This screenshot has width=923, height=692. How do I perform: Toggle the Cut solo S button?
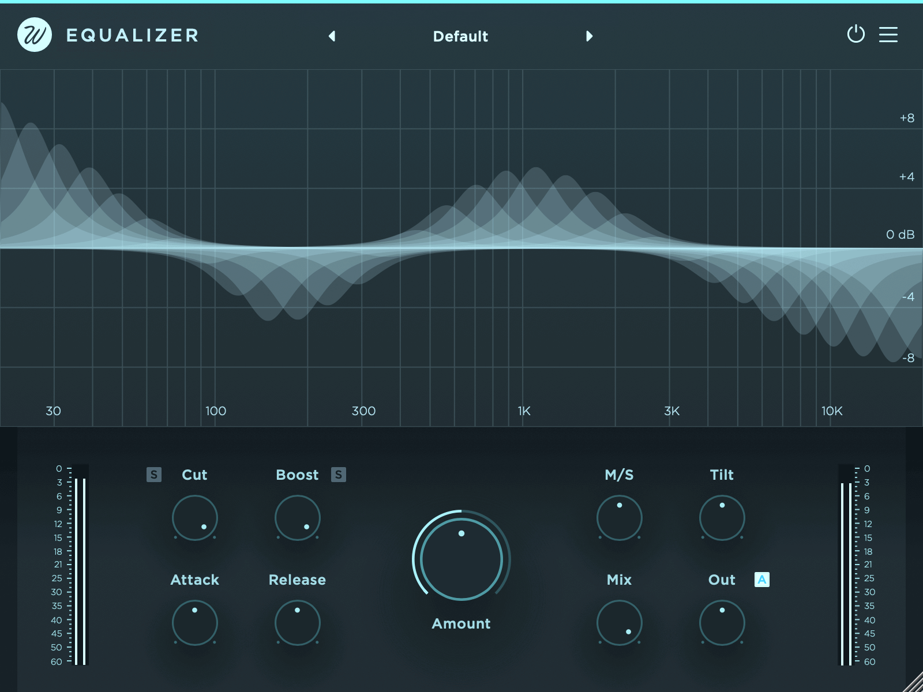[x=154, y=475]
